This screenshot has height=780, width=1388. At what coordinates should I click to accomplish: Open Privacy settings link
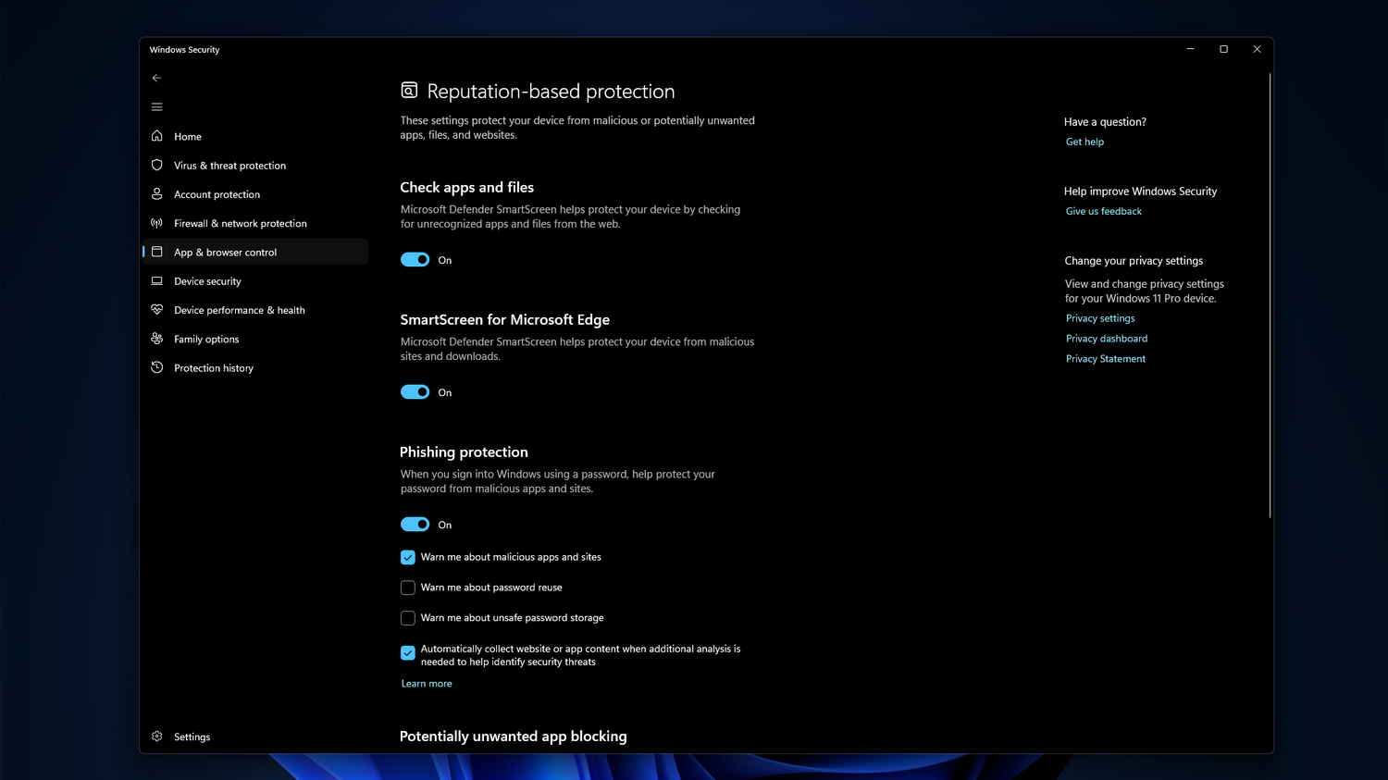[1100, 318]
